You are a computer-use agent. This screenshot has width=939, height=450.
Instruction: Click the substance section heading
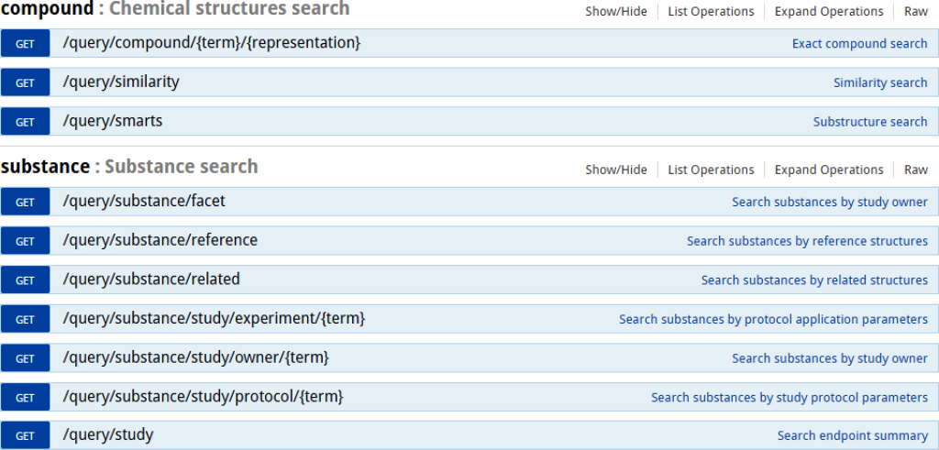tap(45, 167)
